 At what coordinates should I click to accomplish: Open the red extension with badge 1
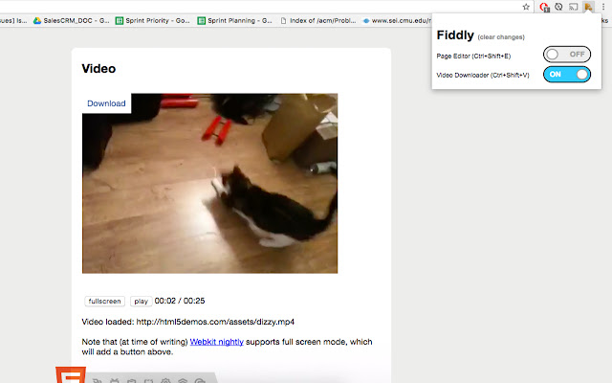544,7
